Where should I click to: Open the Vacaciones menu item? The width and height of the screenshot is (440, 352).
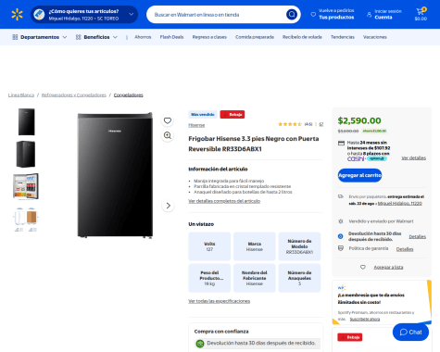coord(374,37)
